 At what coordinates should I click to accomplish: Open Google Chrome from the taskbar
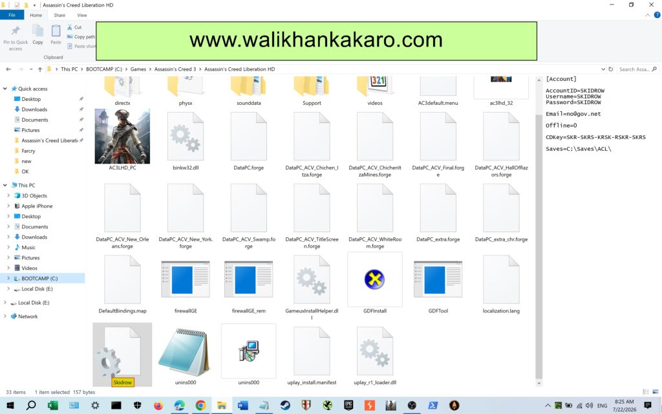coord(200,406)
